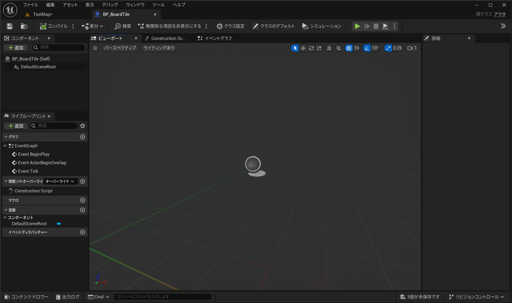Click the DefaultSceneRoot variable type swatch

click(59, 224)
